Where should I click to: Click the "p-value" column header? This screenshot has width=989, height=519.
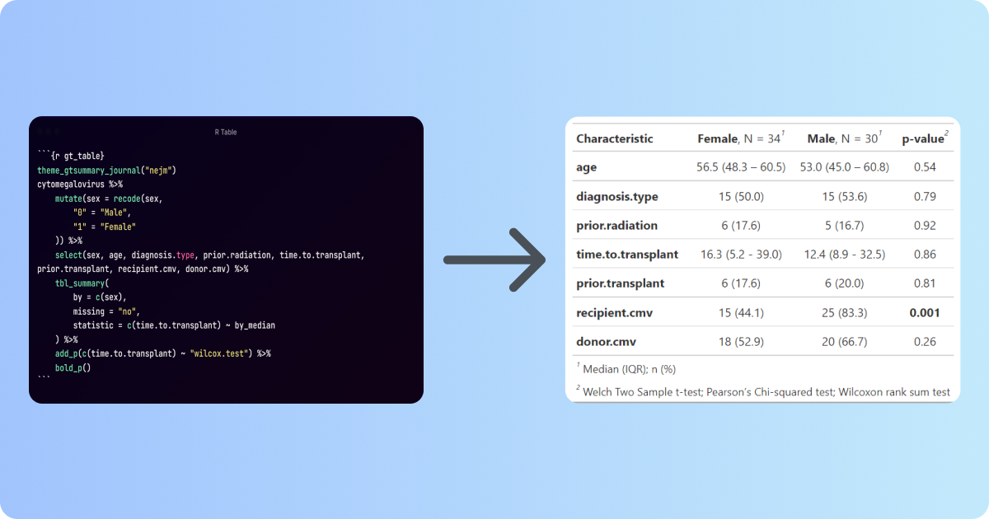926,138
